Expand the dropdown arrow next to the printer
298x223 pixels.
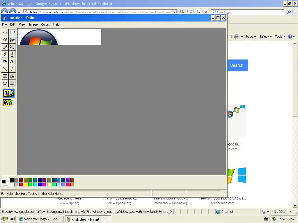coord(242,37)
